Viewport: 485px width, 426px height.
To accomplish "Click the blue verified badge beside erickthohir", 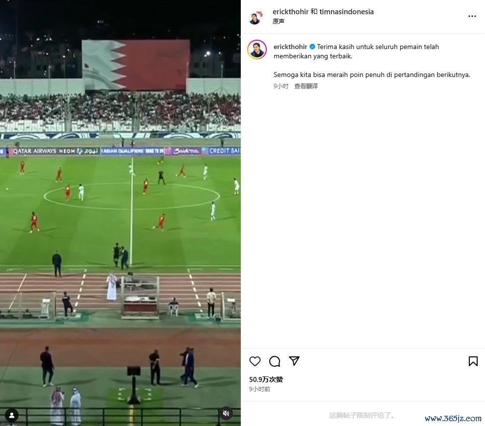I will coord(312,47).
